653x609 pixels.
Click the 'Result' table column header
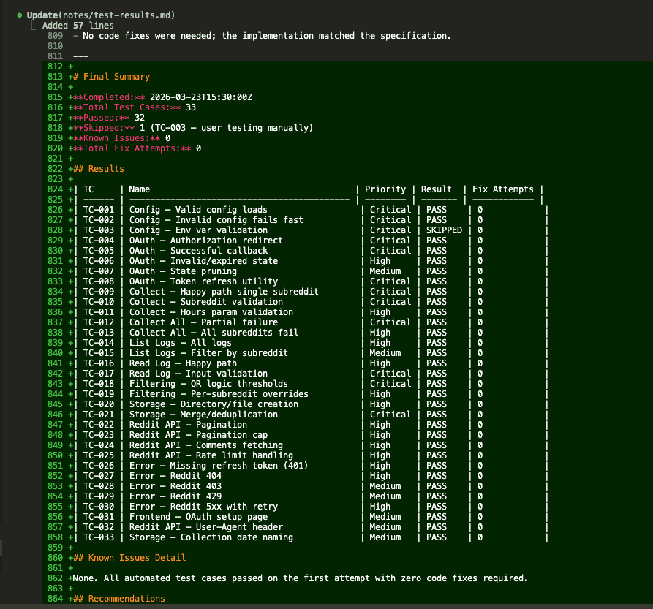pyautogui.click(x=436, y=189)
